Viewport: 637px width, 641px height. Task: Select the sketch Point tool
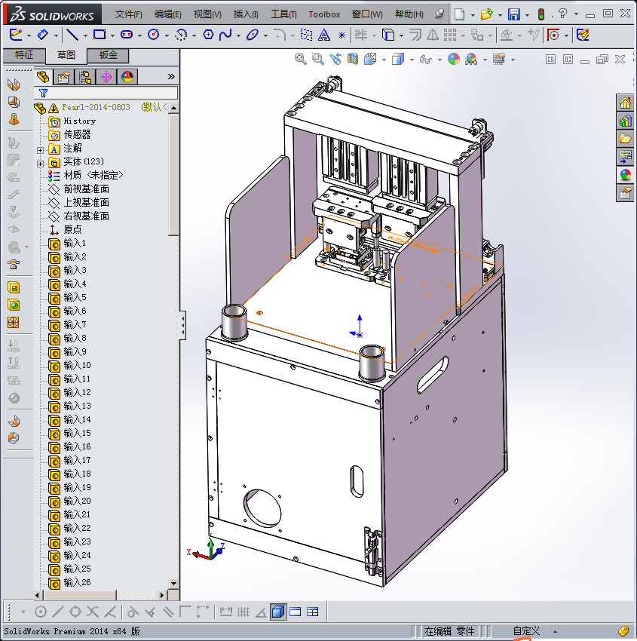341,35
